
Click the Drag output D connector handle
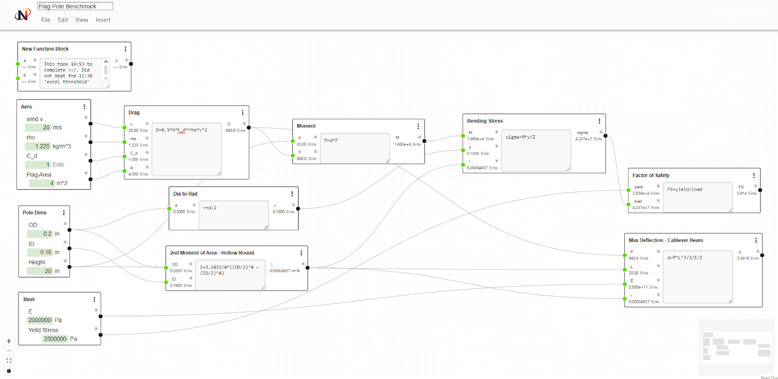point(249,128)
